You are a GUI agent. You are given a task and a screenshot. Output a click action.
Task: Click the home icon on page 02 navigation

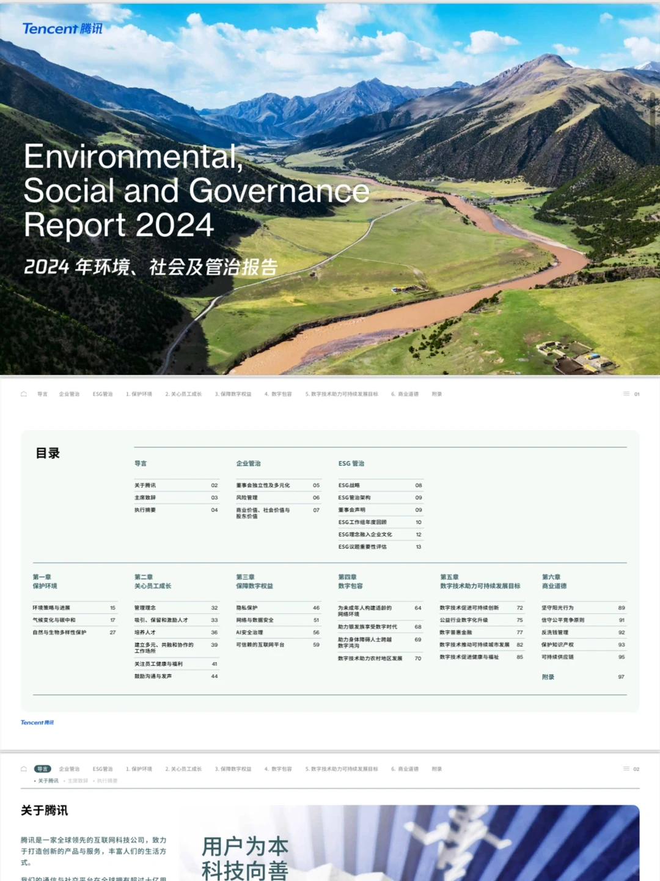[x=24, y=769]
